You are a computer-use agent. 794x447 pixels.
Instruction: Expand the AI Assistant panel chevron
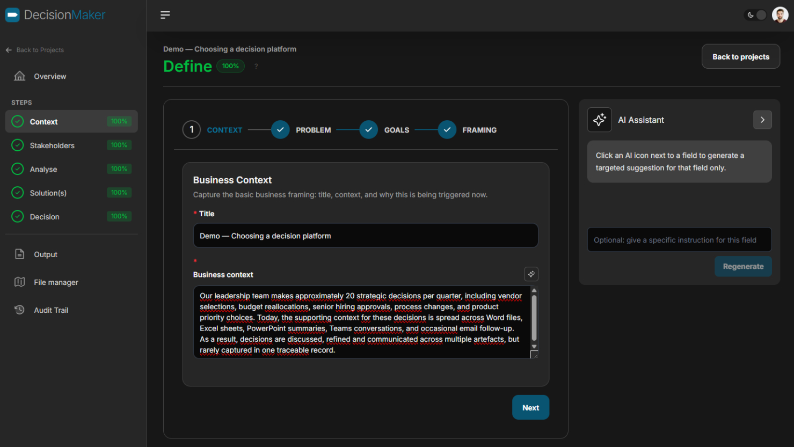click(762, 120)
